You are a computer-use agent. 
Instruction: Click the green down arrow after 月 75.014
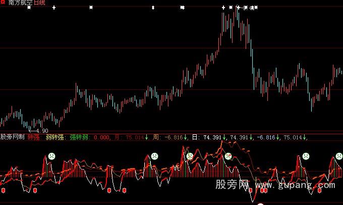pyautogui.click(x=146, y=137)
